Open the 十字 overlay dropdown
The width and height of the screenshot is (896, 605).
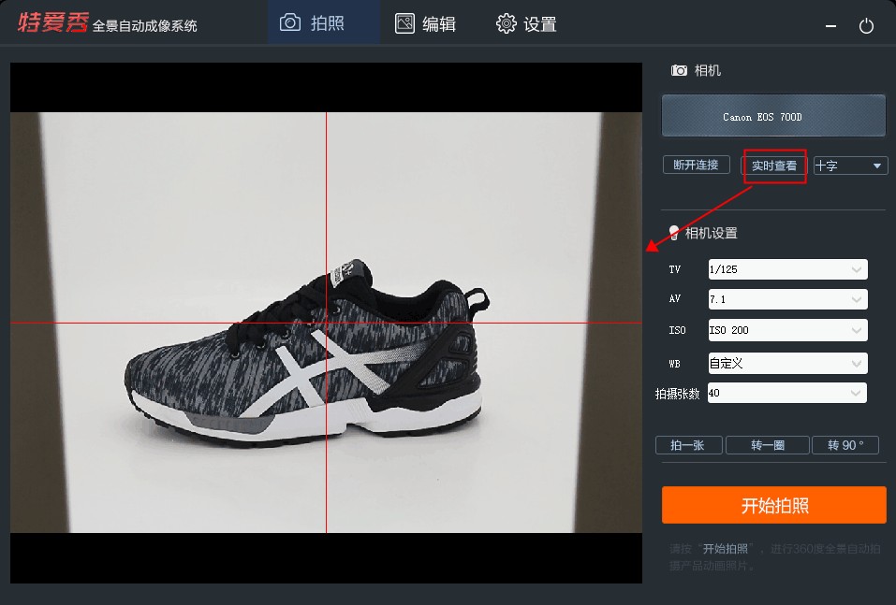850,166
